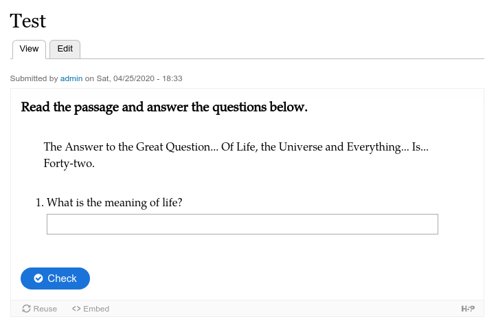
Task: Click the heading Read the passage
Action: pos(164,107)
